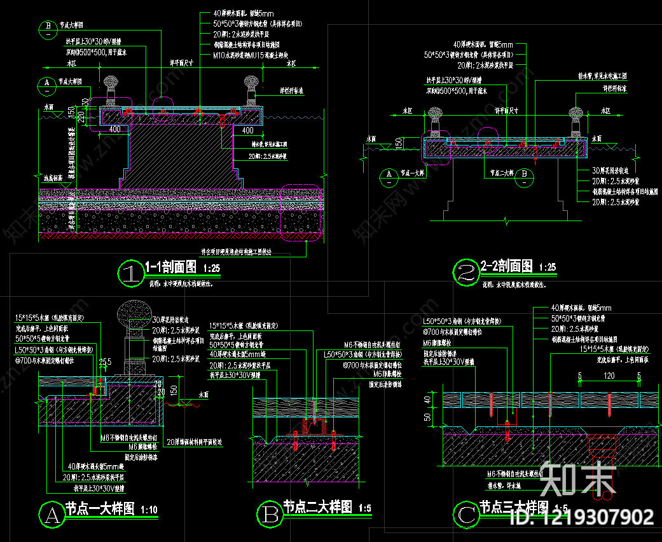The width and height of the screenshot is (662, 542).
Task: Click the '40' vertical dimension in 节点三 detail
Action: [x=428, y=398]
